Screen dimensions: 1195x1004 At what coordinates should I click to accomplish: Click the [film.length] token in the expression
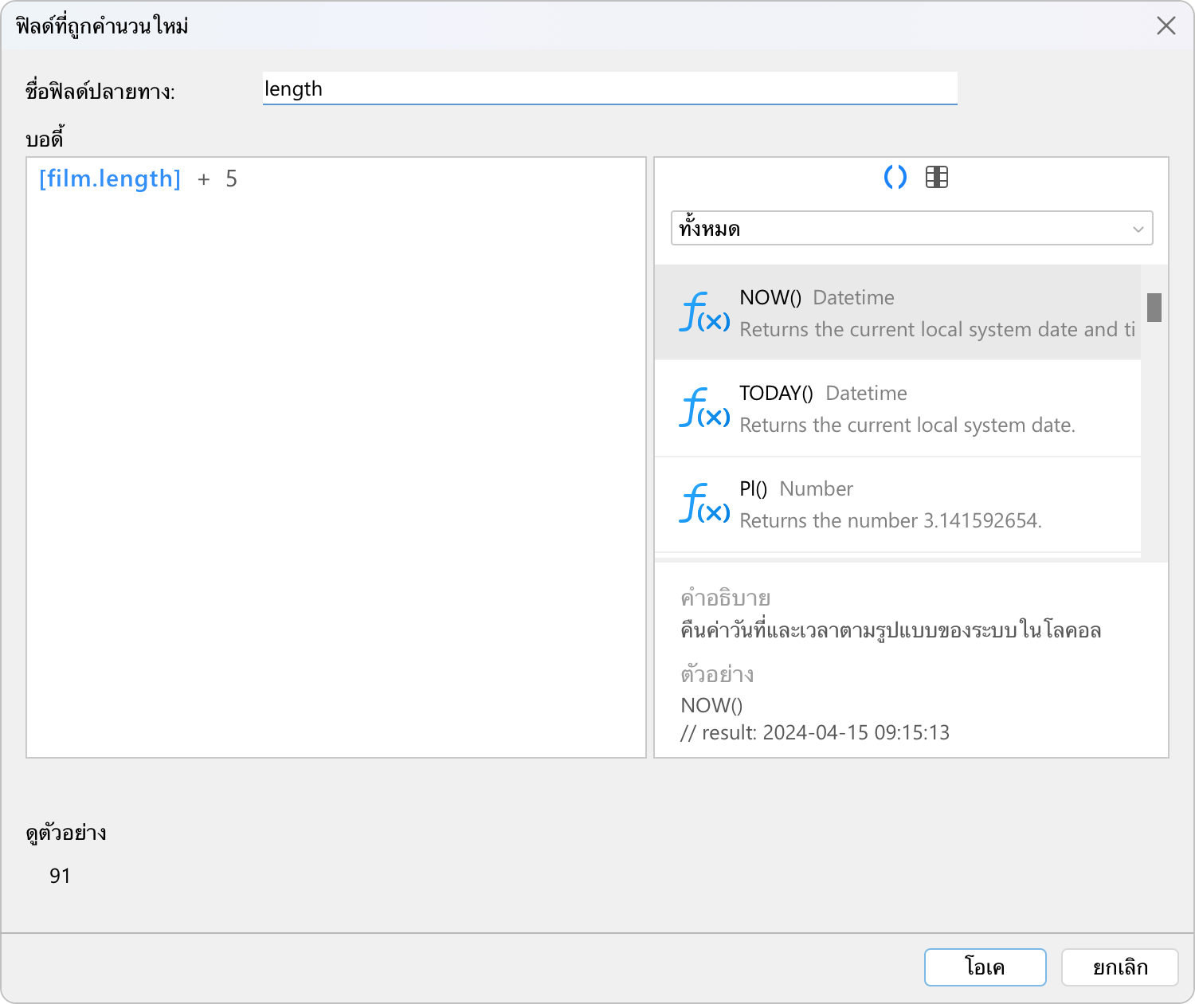coord(110,179)
